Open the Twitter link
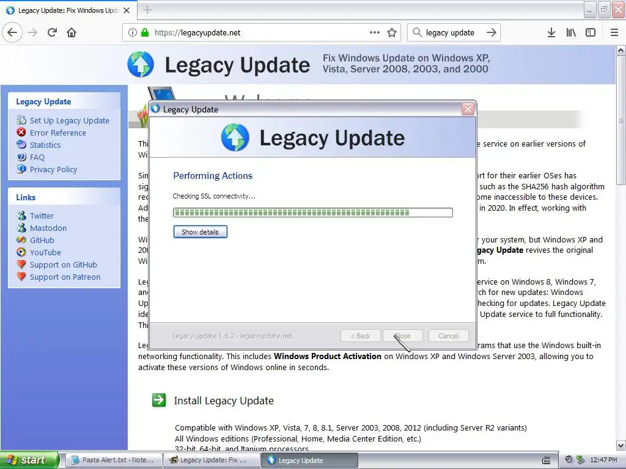Viewport: 626px width, 469px height. pyautogui.click(x=42, y=216)
